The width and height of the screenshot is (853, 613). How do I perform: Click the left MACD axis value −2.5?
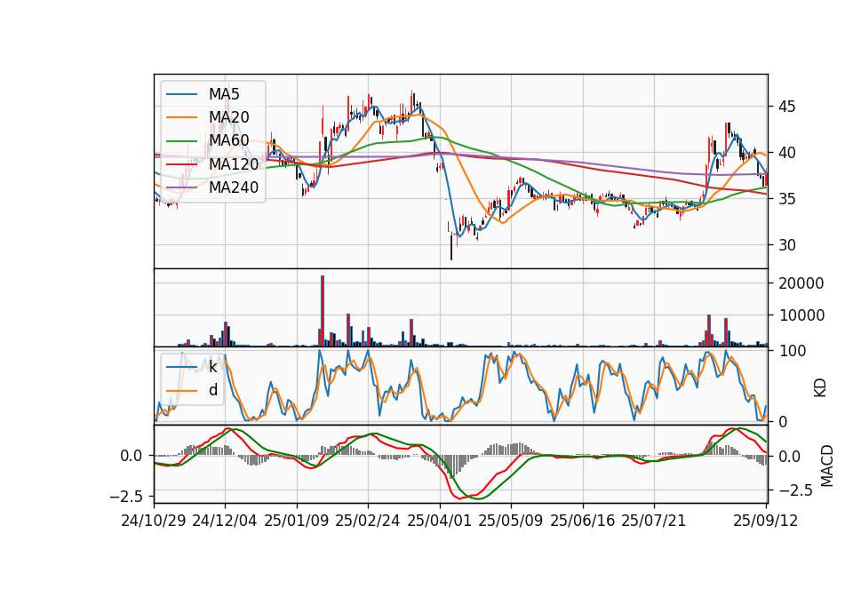(126, 497)
